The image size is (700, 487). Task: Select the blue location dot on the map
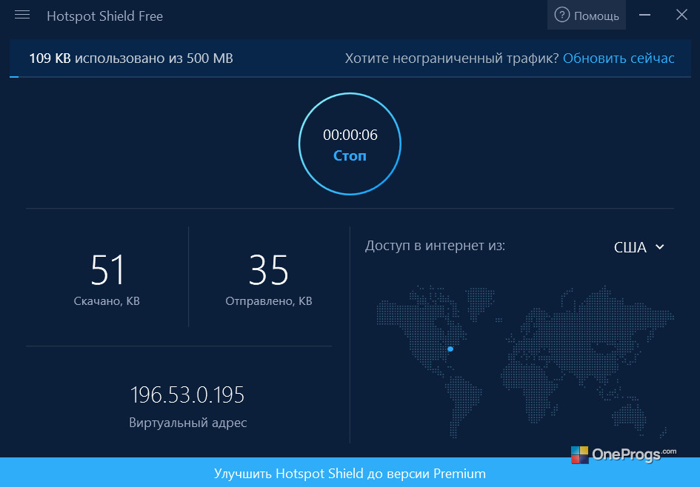(x=450, y=349)
